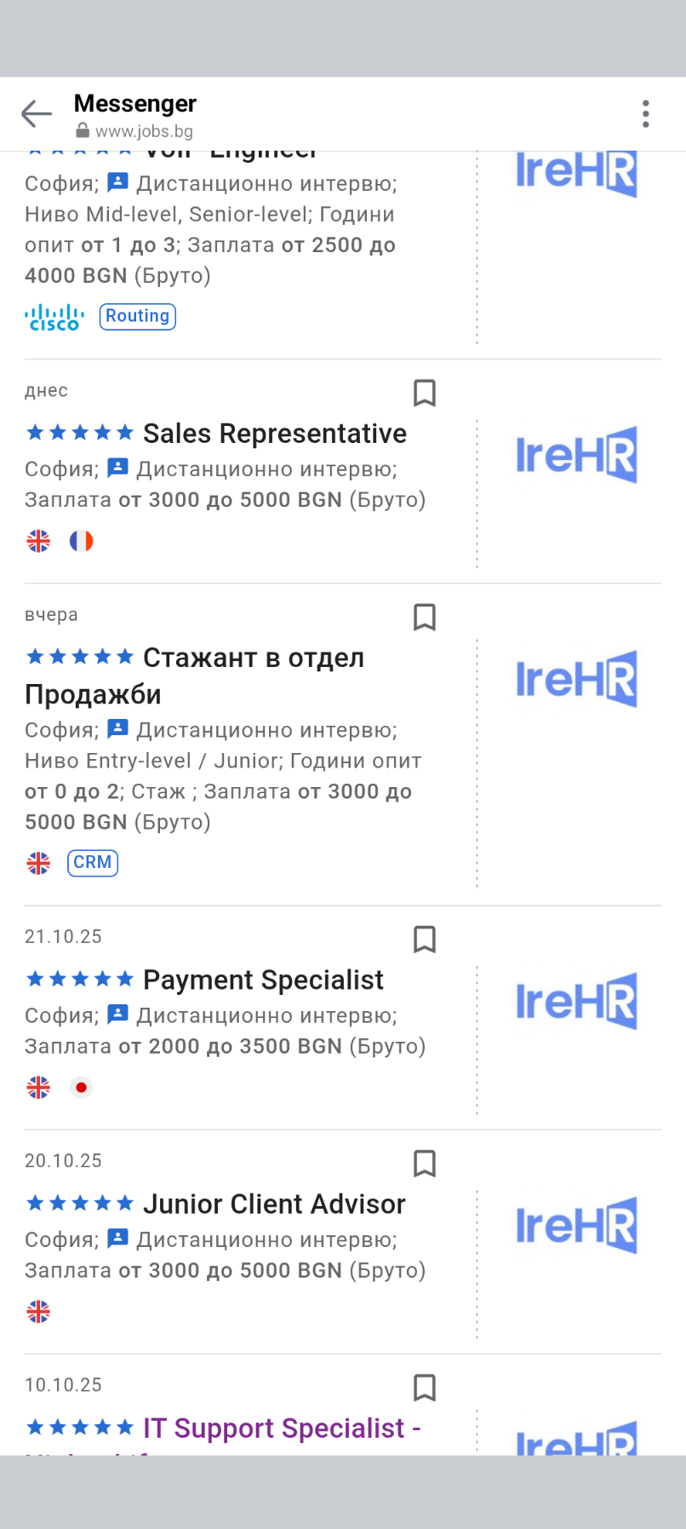This screenshot has height=1529, width=686.
Task: Click the UK flag under Junior Client Advisor
Action: pos(38,1312)
